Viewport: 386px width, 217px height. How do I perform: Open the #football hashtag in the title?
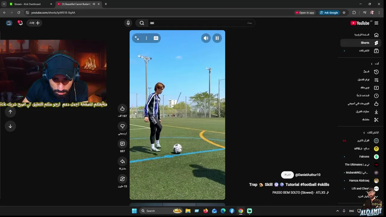tap(308, 184)
